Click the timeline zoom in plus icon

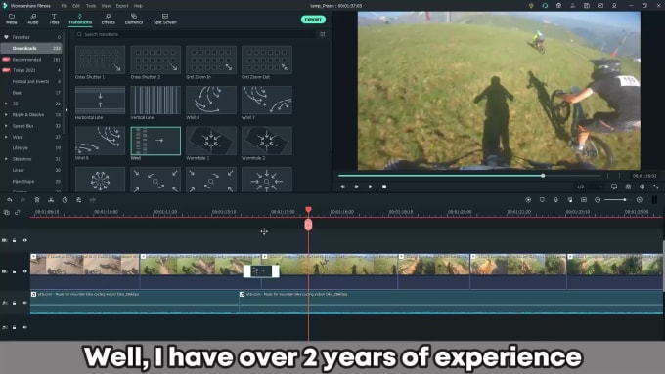(x=640, y=200)
